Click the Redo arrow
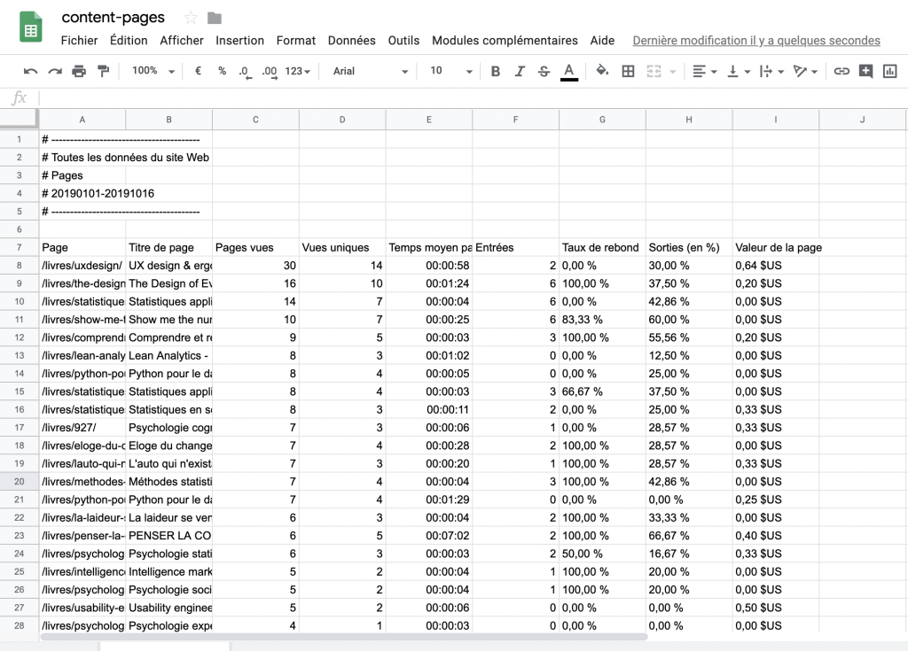 (x=55, y=71)
